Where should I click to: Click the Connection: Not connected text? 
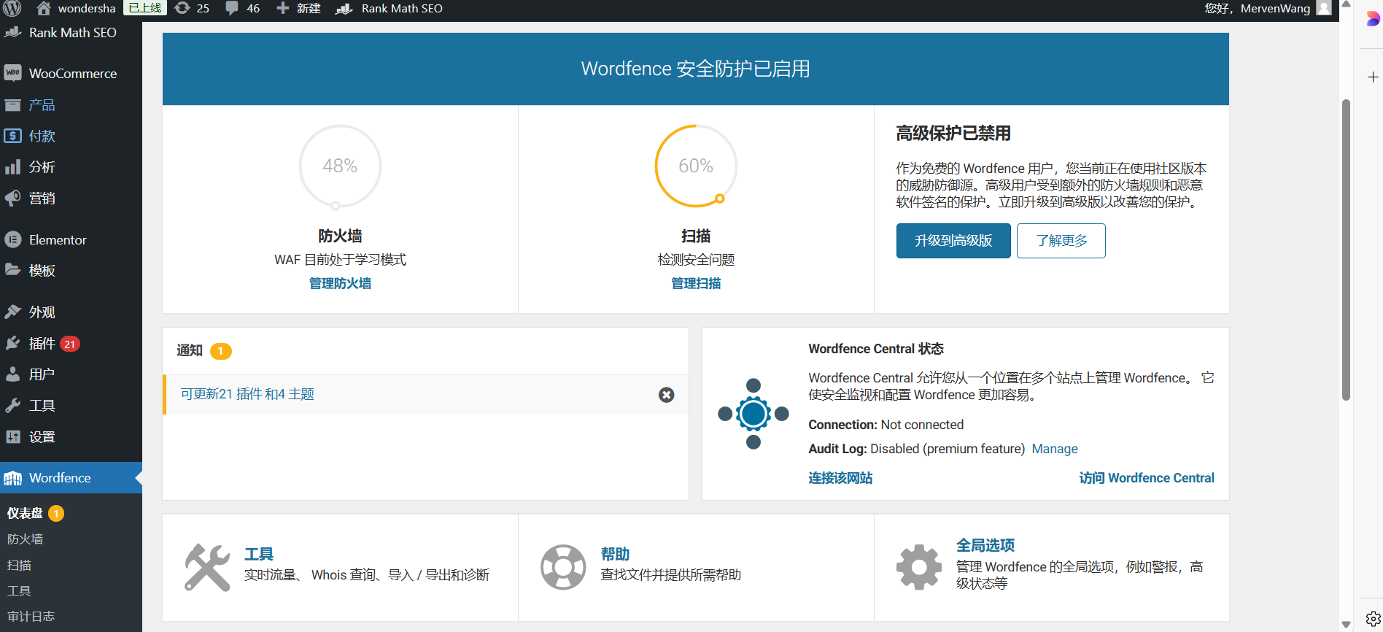click(x=886, y=425)
